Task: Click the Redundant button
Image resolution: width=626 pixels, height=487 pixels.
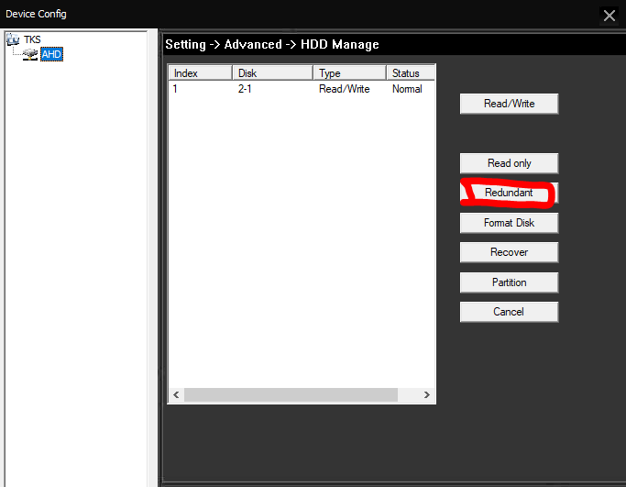Action: coord(509,194)
